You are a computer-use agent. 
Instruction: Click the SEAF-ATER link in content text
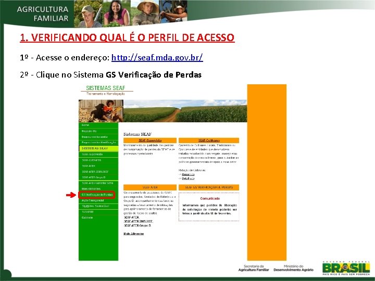pos(132,218)
